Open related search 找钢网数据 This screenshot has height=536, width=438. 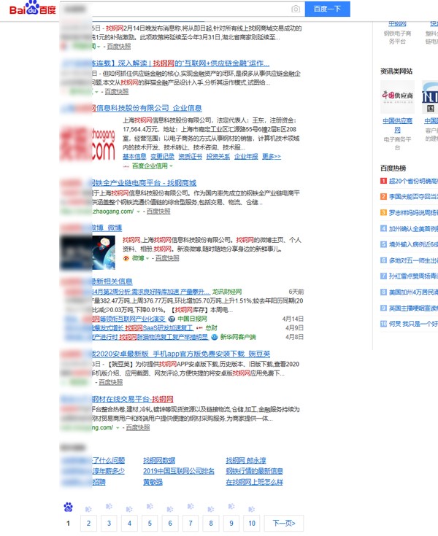coord(159,460)
